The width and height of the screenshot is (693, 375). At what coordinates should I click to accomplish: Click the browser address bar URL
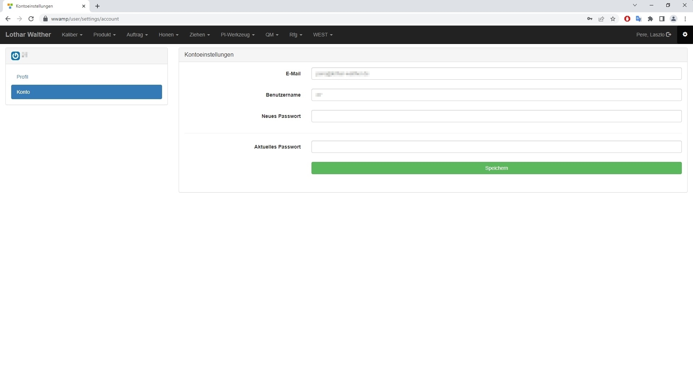pos(85,19)
